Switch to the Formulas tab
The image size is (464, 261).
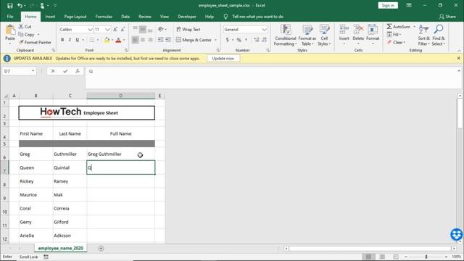pyautogui.click(x=104, y=17)
